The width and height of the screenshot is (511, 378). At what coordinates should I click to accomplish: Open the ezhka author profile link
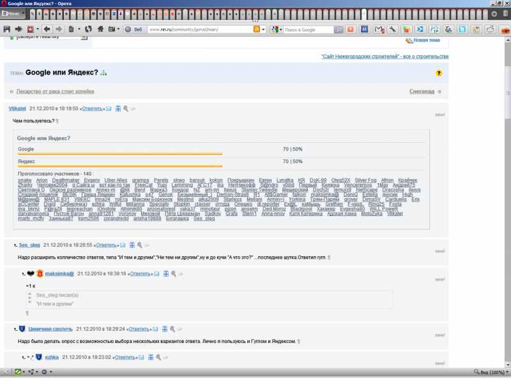point(52,357)
